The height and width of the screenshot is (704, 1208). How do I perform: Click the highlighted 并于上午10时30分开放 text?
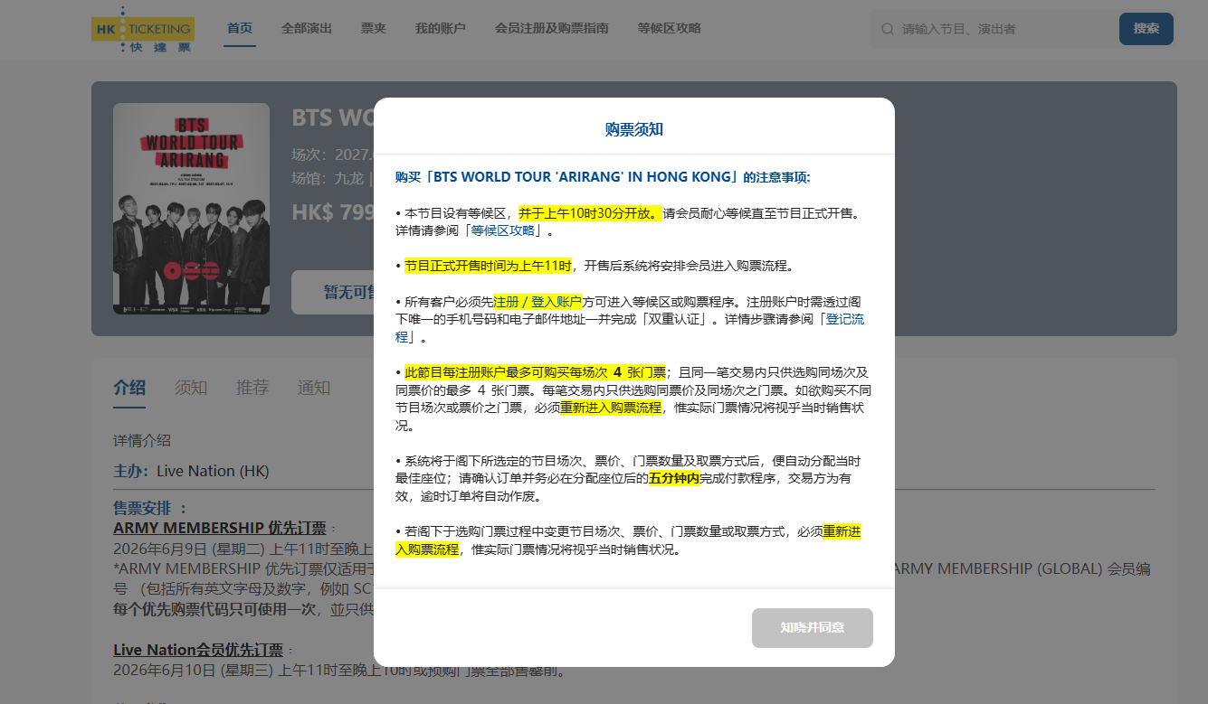pyautogui.click(x=590, y=213)
